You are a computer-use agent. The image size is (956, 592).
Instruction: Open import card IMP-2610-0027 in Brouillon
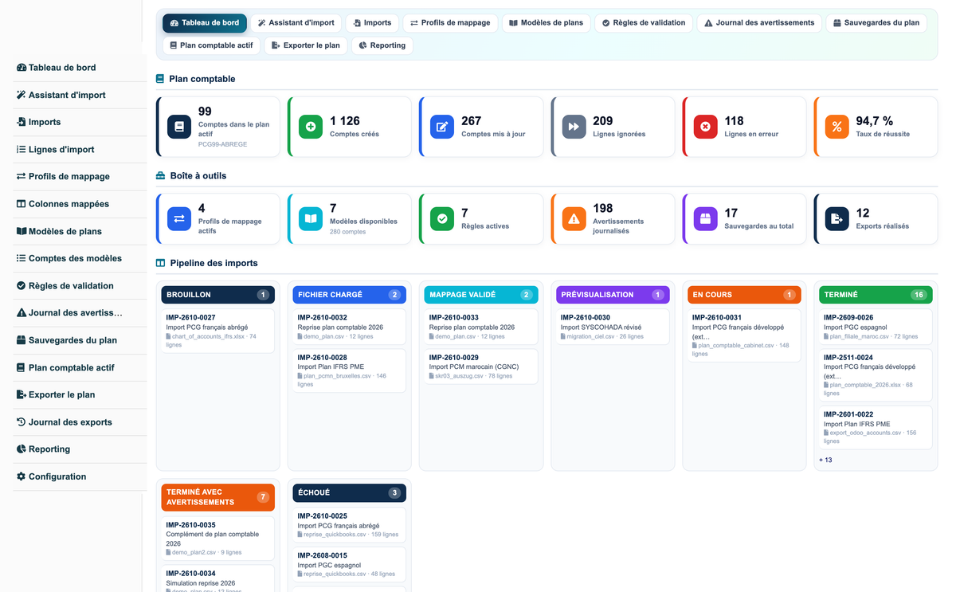218,331
